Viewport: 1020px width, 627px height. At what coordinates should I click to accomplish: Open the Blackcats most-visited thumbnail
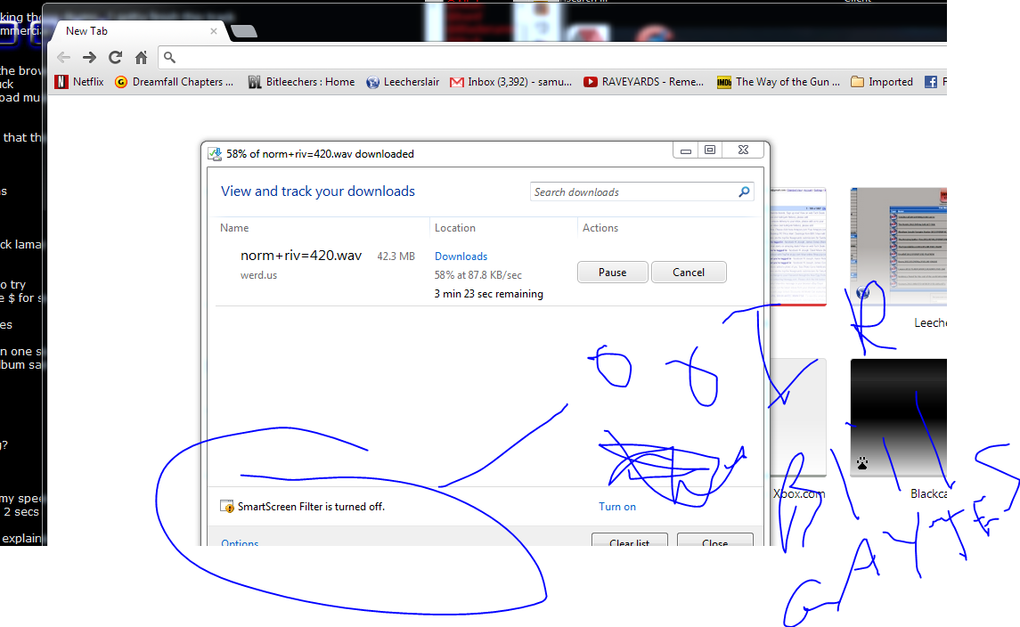(898, 417)
